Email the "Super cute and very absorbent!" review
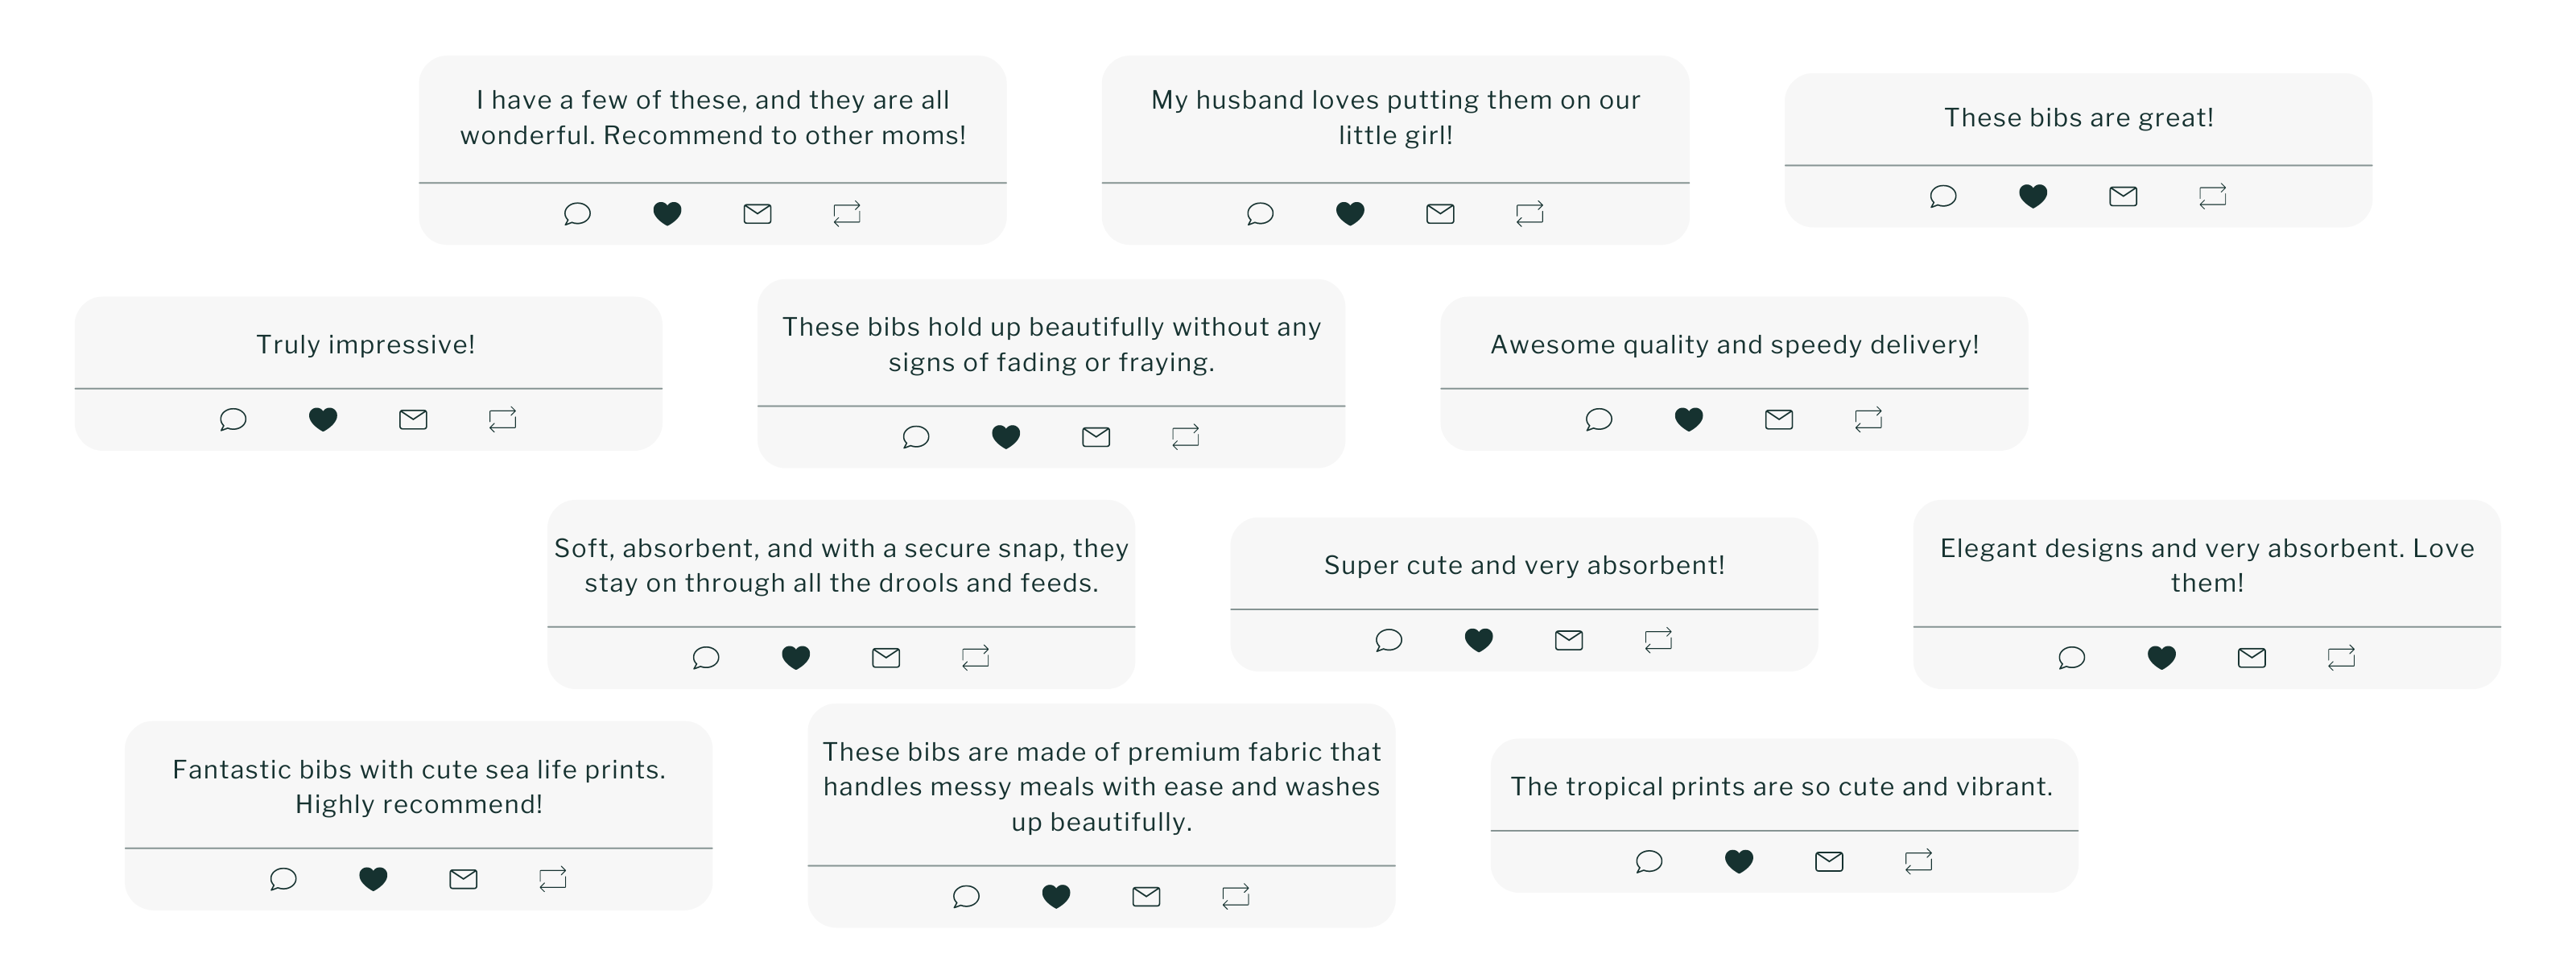Image resolution: width=2576 pixels, height=966 pixels. pyautogui.click(x=1569, y=640)
